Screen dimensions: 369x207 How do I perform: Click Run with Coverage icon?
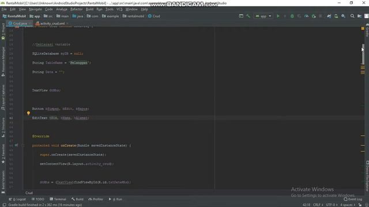pos(299,16)
